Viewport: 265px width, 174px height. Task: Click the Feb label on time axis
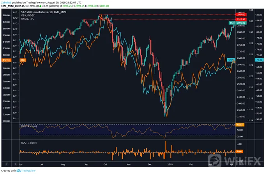[191, 164]
